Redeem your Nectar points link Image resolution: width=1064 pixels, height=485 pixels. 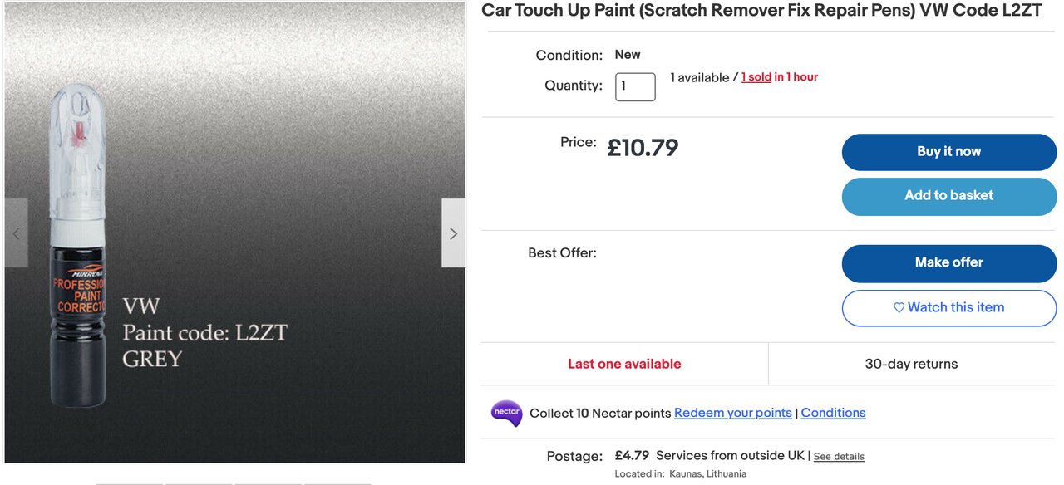[732, 413]
